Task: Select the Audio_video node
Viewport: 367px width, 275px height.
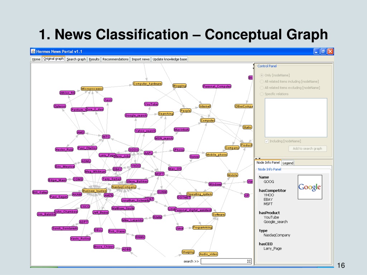Action: tap(208, 254)
